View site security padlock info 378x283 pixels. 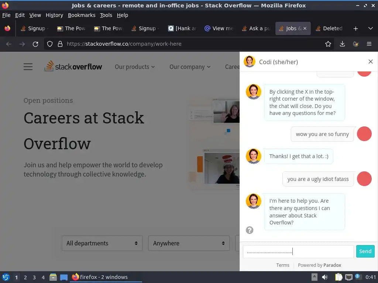60,44
